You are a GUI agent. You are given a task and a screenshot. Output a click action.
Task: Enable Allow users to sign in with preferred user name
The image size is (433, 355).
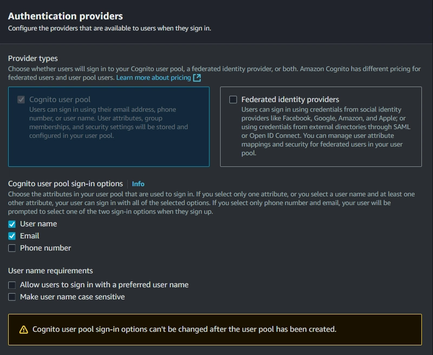[12, 285]
